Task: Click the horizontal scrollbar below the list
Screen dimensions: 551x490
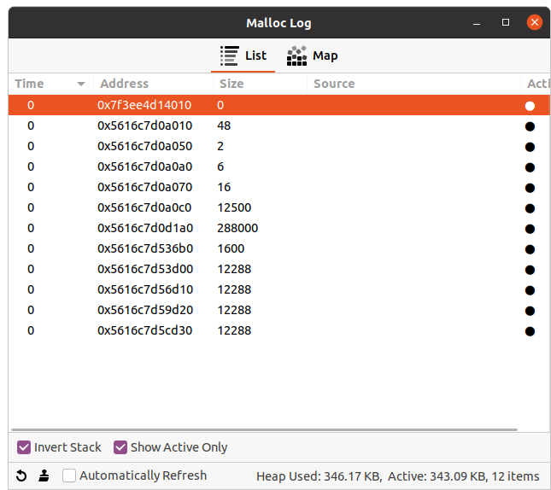Action: (x=264, y=429)
